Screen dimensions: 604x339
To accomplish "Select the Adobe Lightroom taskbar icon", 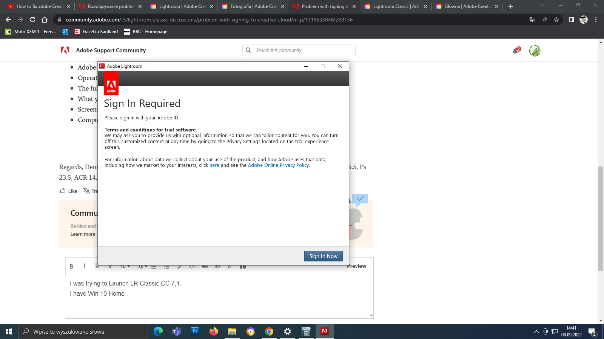I will (x=325, y=331).
